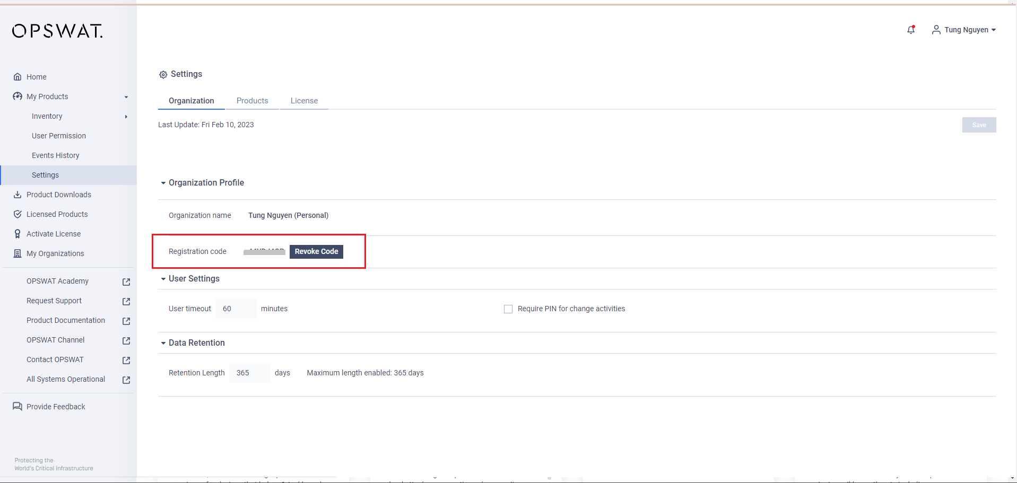Click the Product Documentation link text

tap(66, 320)
